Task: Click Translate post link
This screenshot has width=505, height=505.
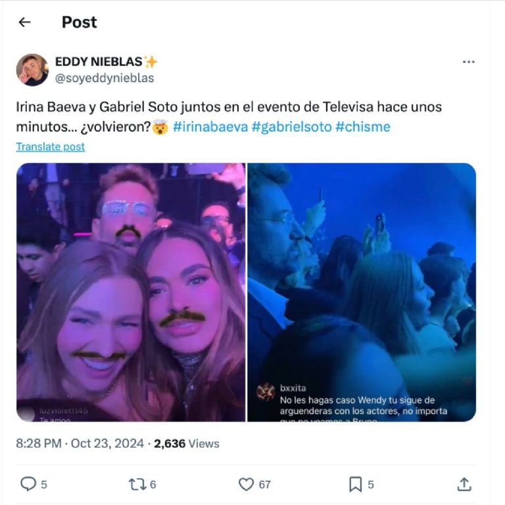Action: [x=51, y=147]
